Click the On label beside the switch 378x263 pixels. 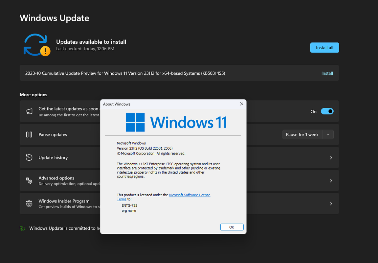click(313, 111)
